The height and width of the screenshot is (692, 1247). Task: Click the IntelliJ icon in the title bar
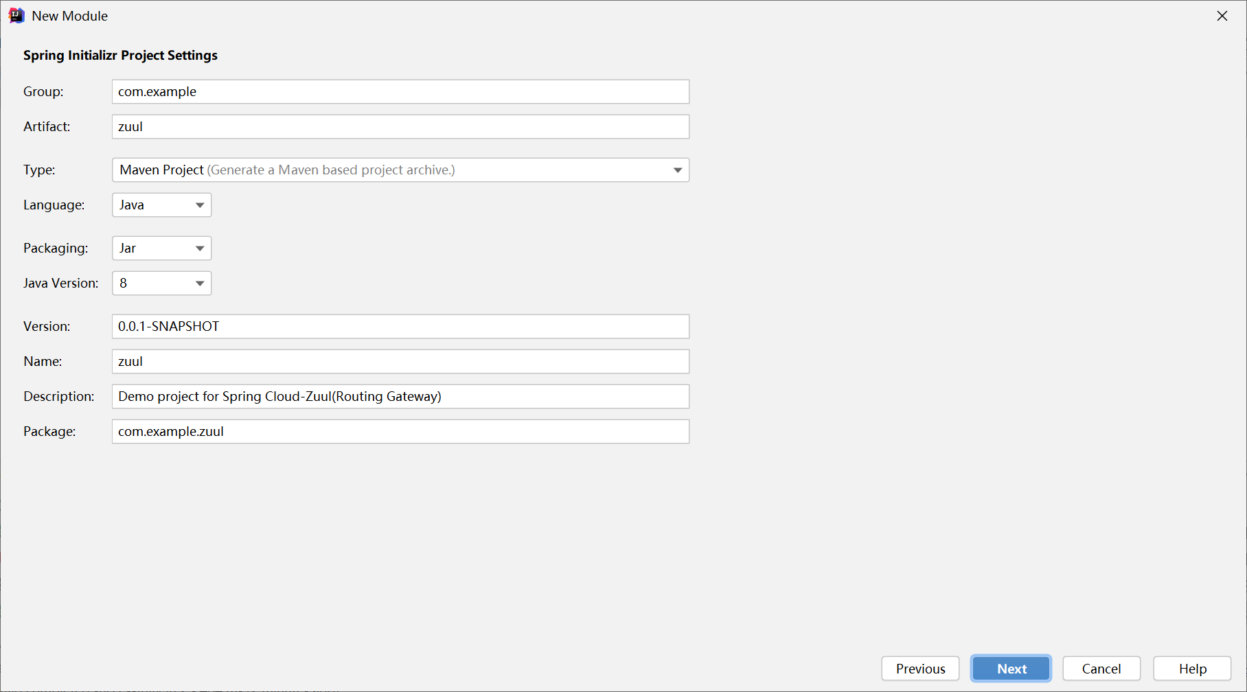pyautogui.click(x=16, y=16)
